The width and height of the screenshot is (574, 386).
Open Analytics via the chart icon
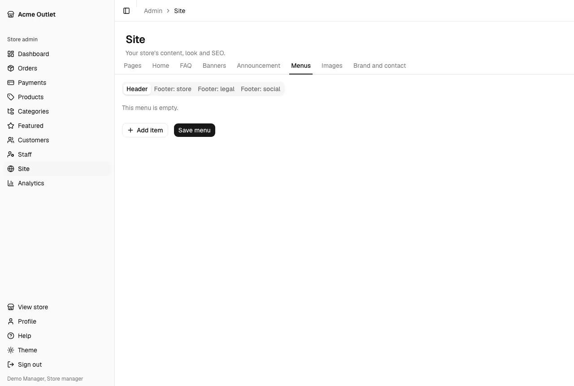11,183
